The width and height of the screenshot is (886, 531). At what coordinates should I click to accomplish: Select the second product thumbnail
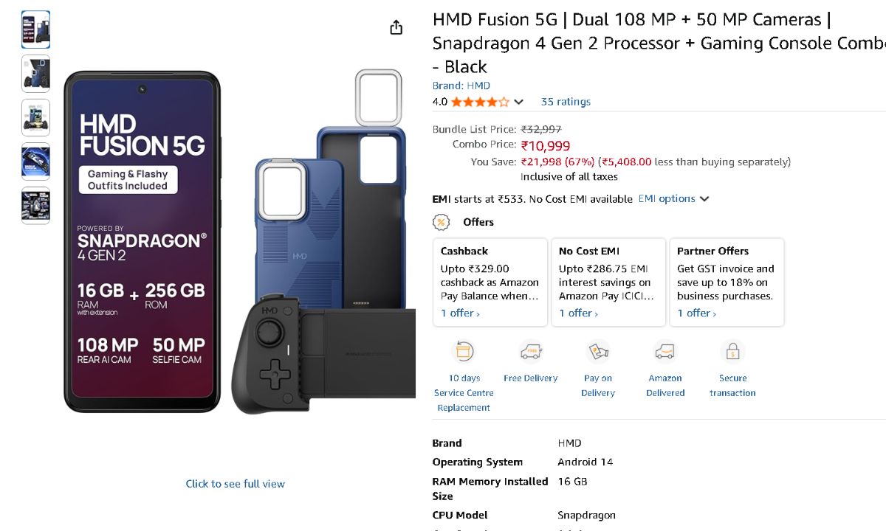(35, 74)
